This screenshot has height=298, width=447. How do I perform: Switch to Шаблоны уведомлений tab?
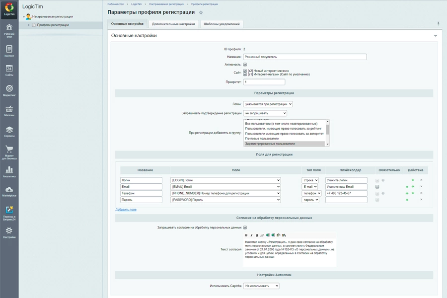(222, 24)
